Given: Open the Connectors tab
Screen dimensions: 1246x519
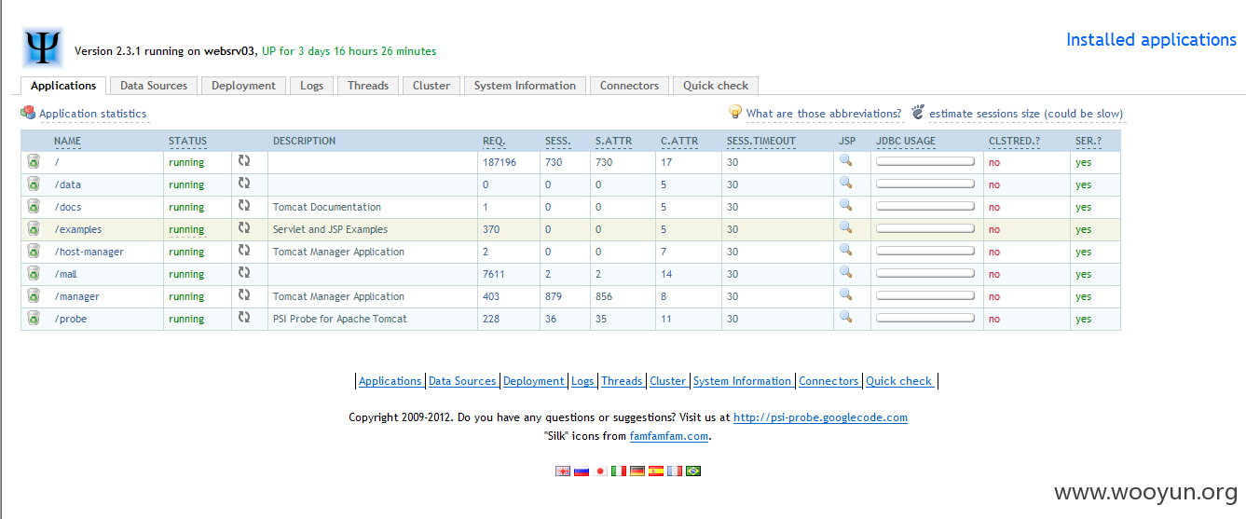Looking at the screenshot, I should [x=629, y=86].
